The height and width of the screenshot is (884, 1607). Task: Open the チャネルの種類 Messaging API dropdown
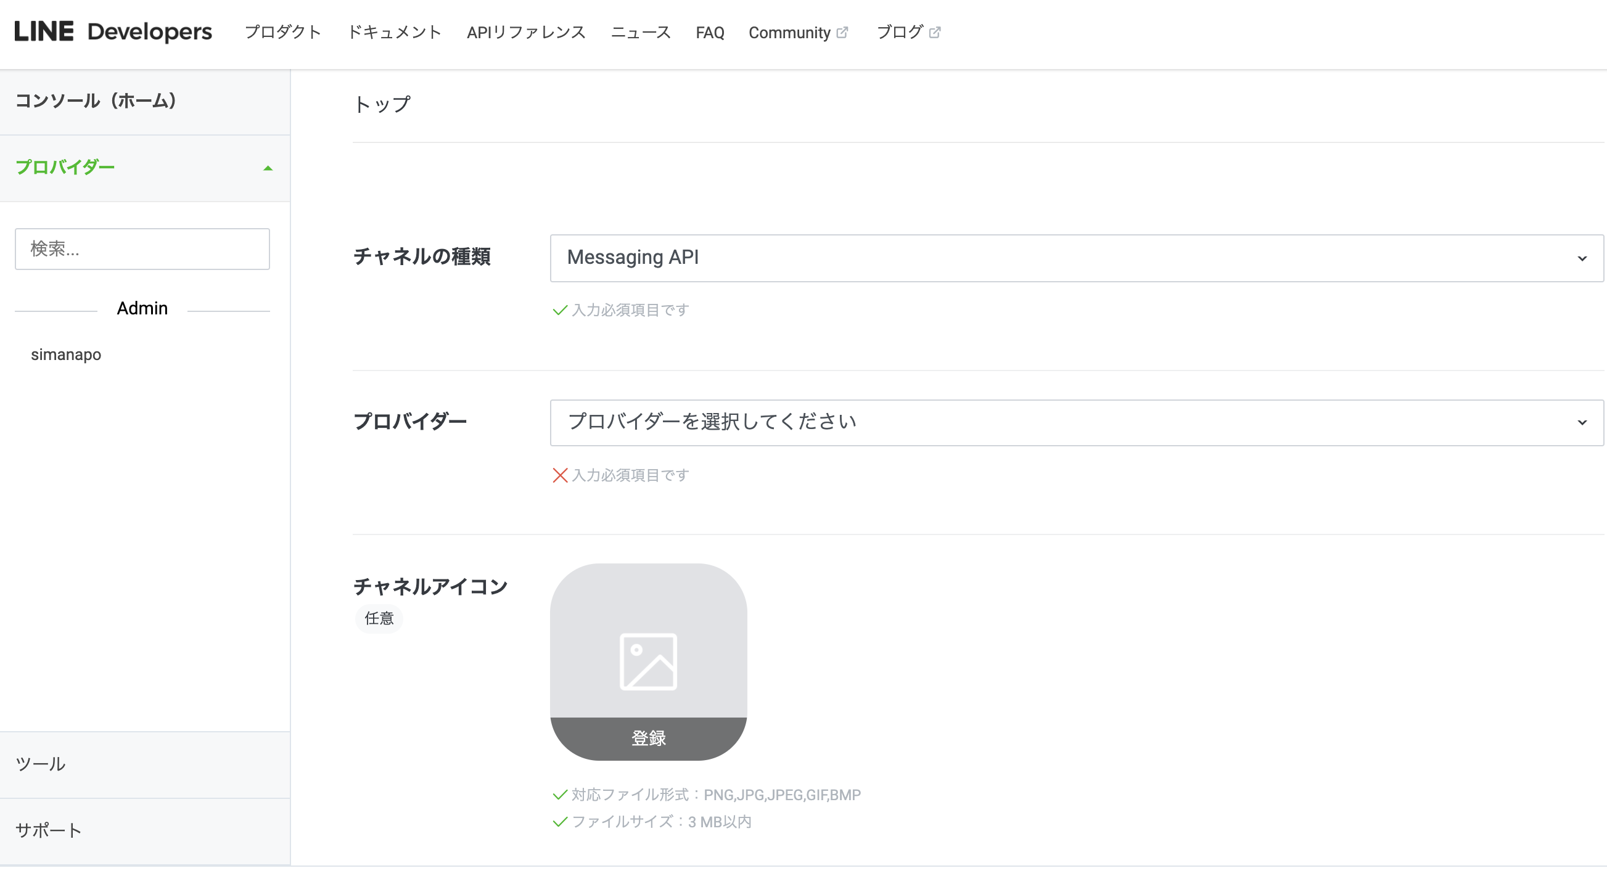click(x=1076, y=258)
